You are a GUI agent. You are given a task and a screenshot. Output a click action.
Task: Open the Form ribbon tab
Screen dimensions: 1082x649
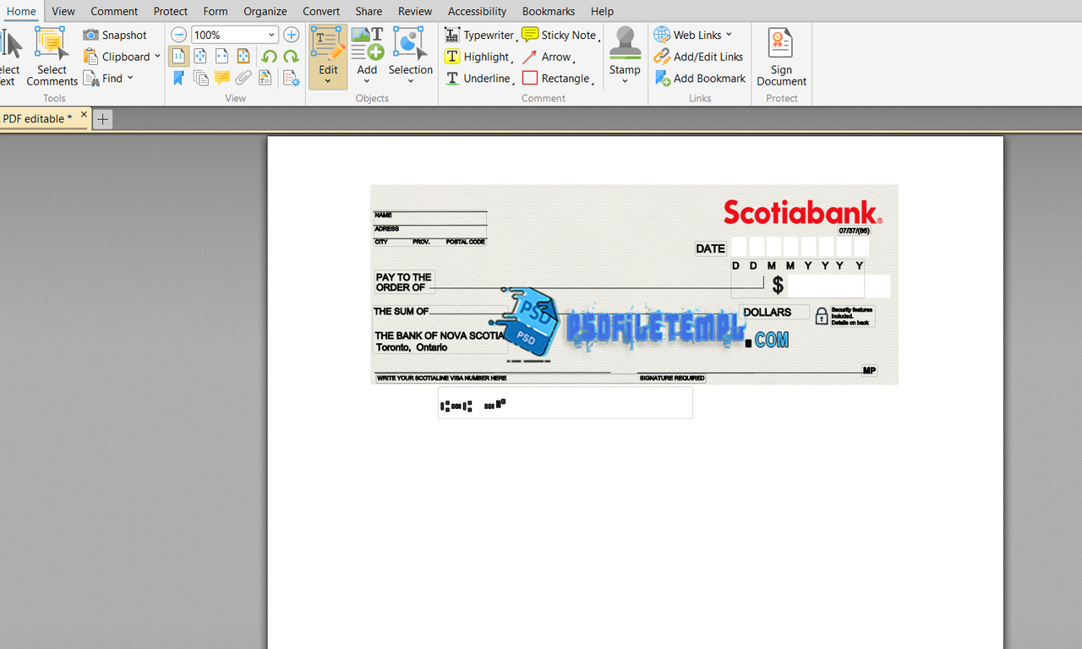coord(216,11)
